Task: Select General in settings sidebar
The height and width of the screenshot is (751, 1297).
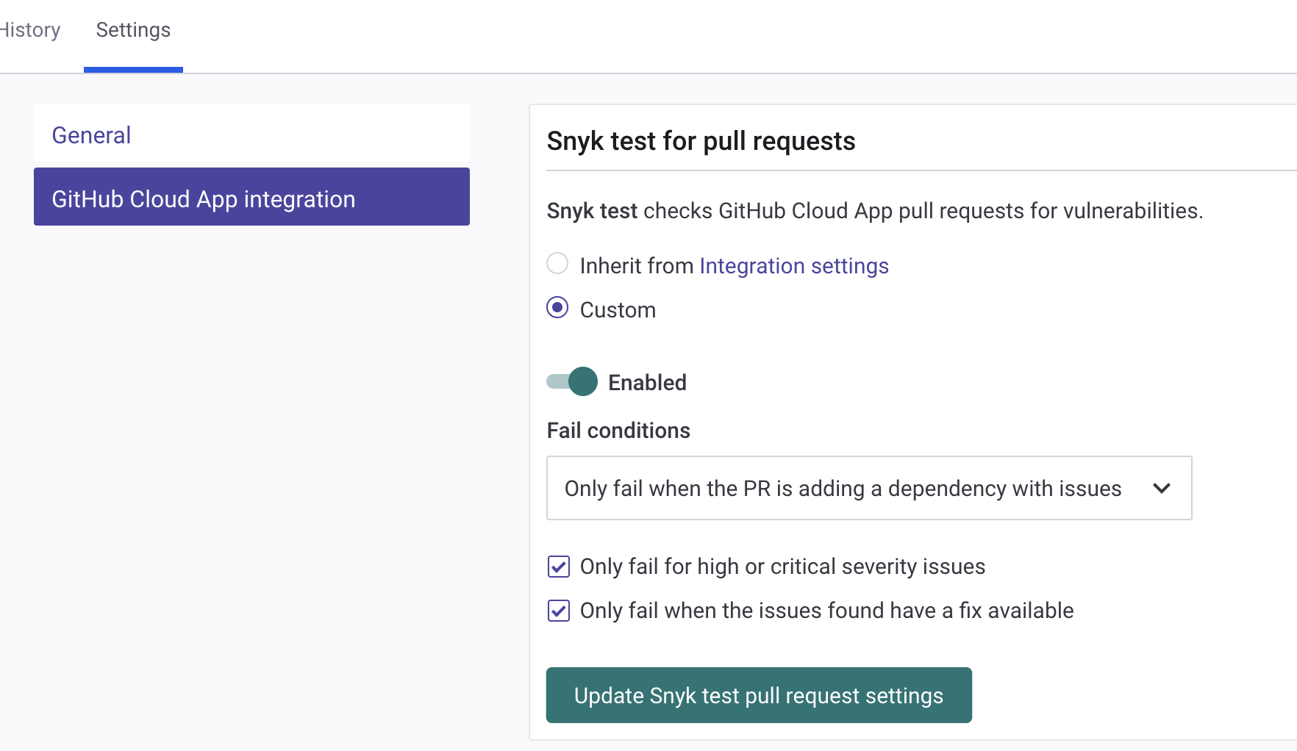Action: tap(251, 133)
